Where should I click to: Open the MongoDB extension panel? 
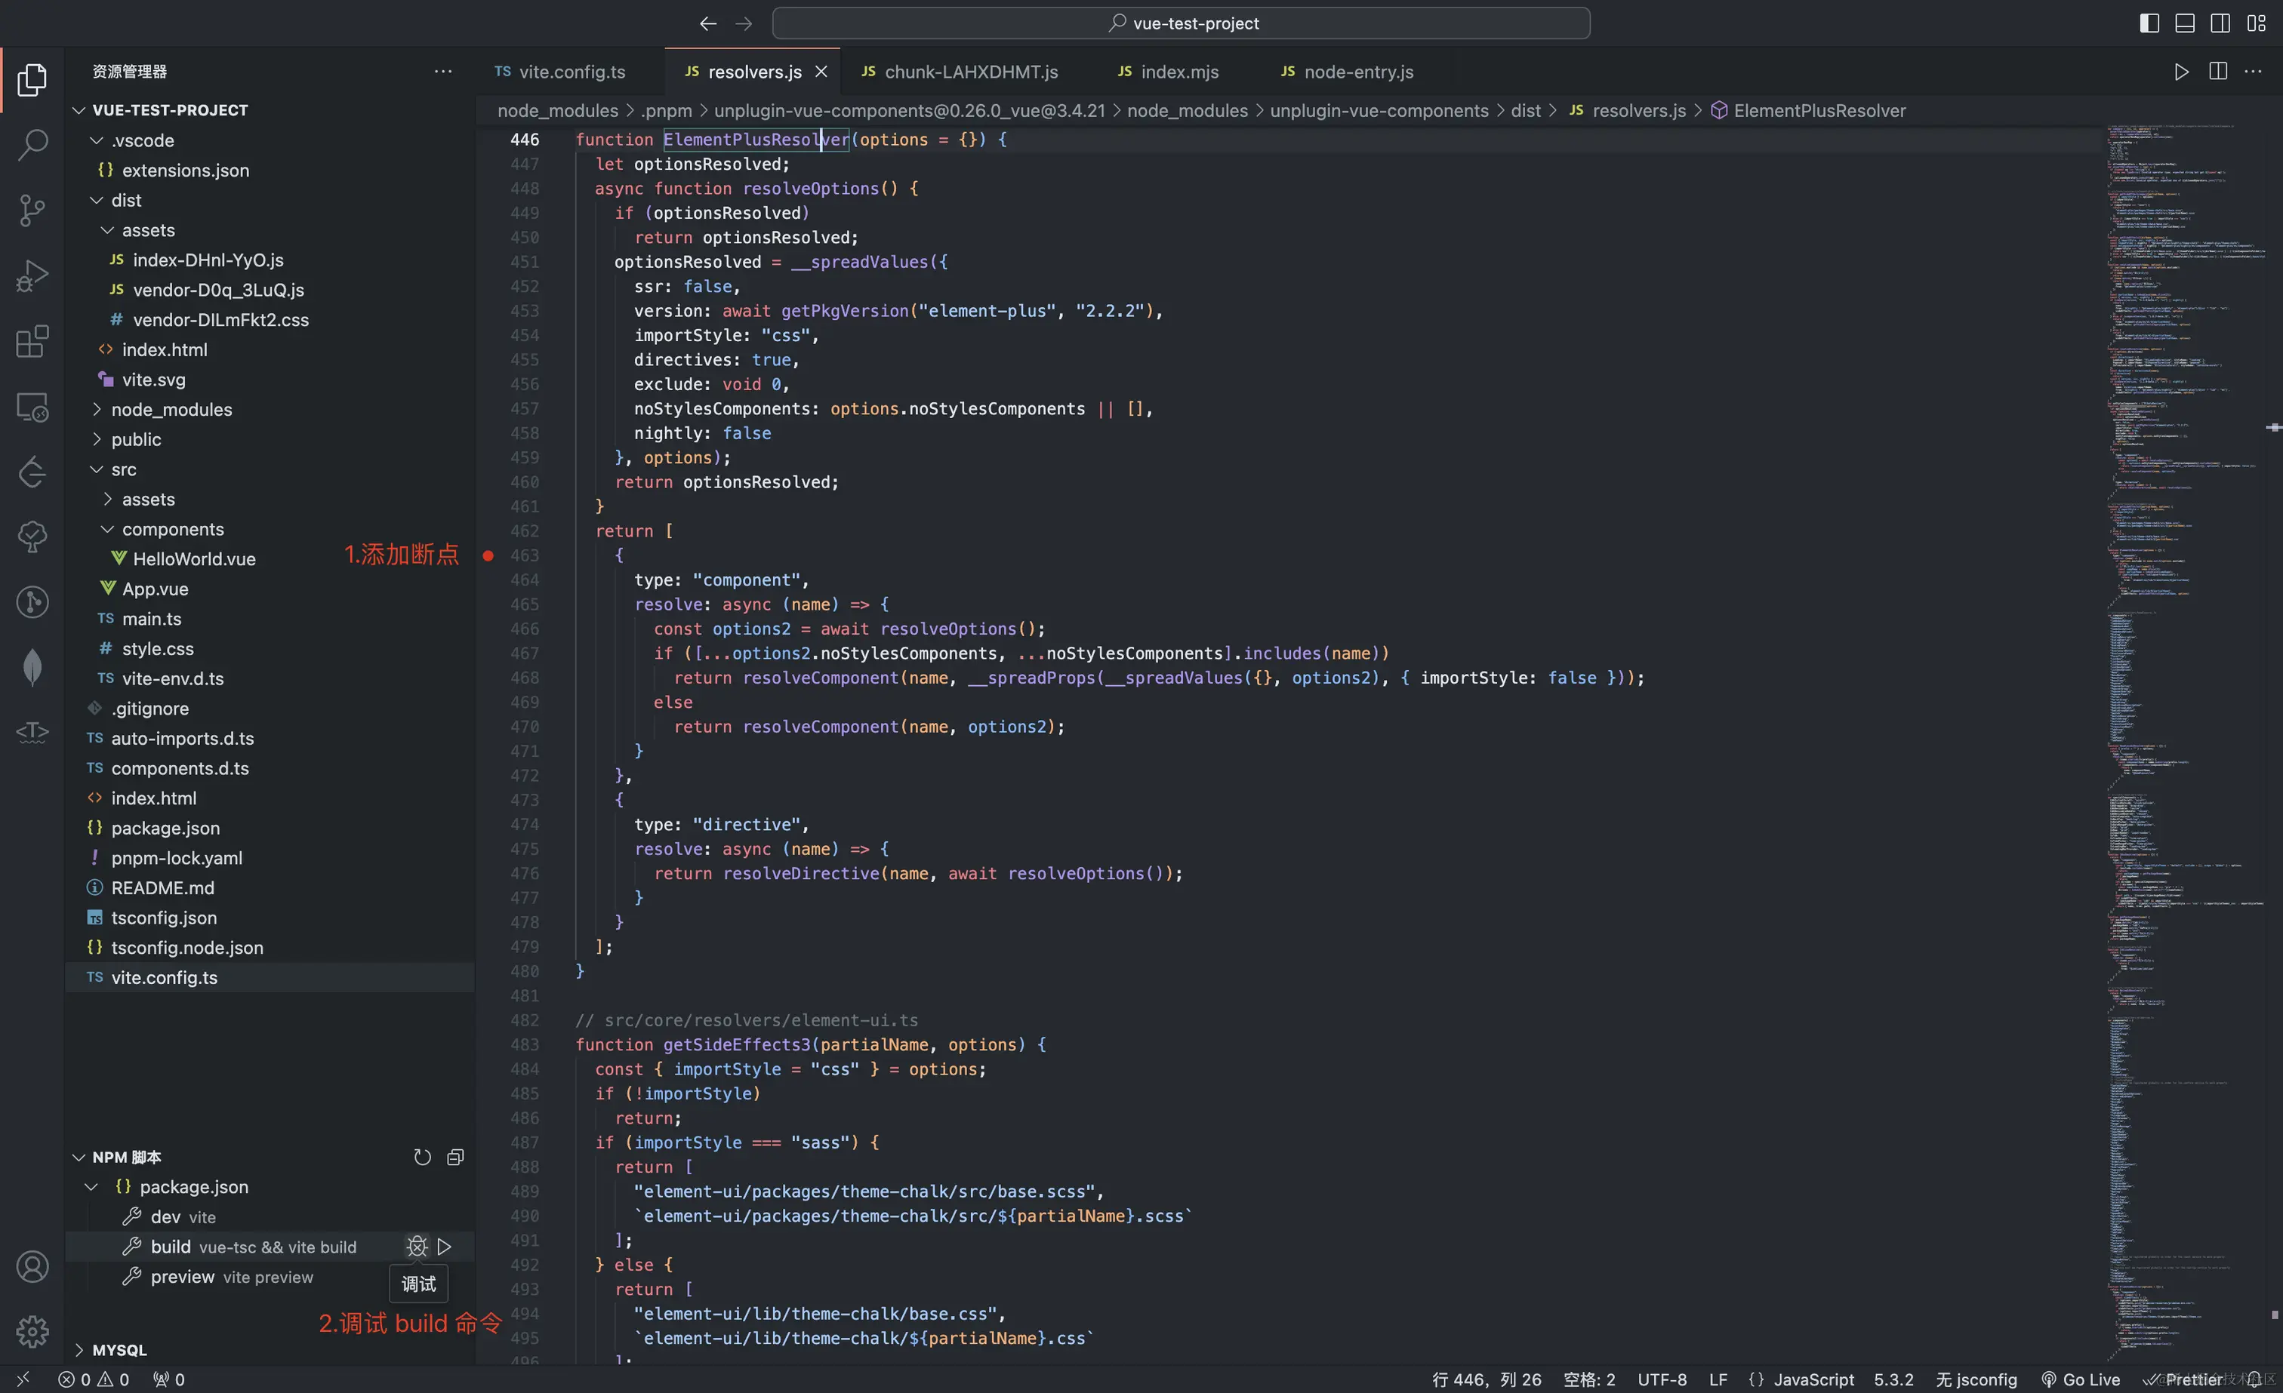(x=32, y=666)
